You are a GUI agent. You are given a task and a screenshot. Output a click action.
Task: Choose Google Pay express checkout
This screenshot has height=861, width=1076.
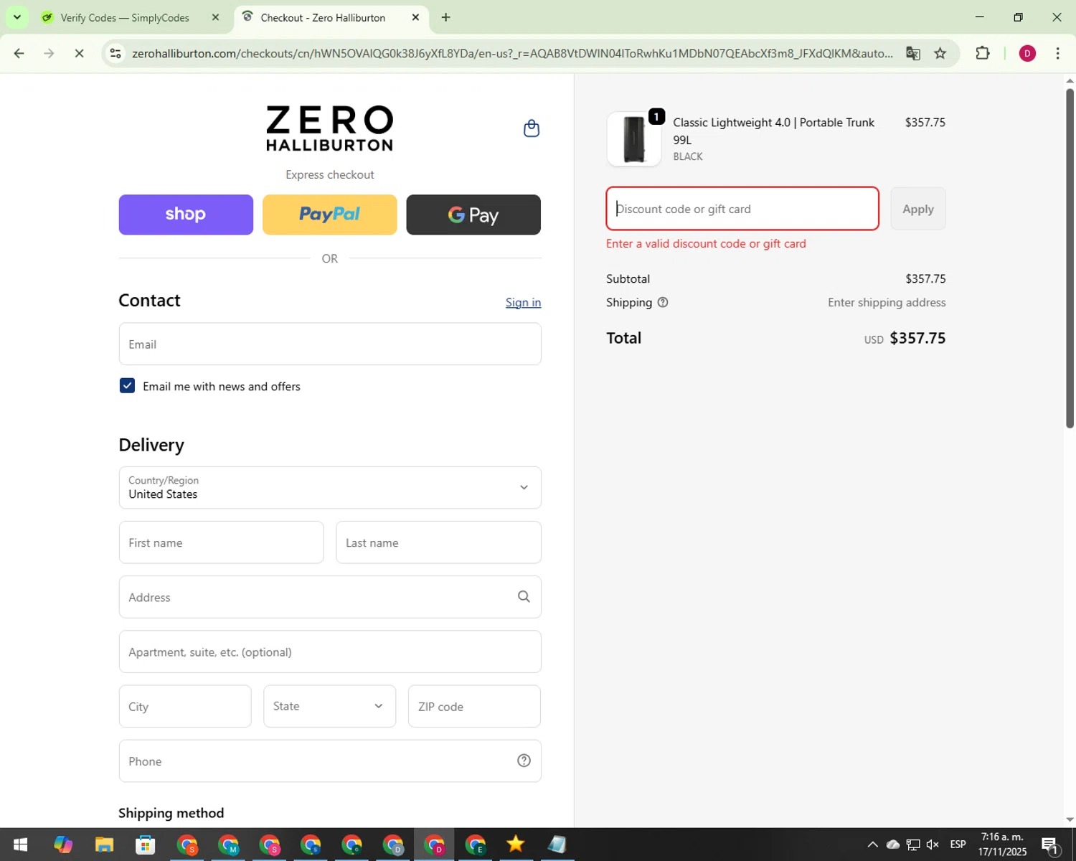473,215
